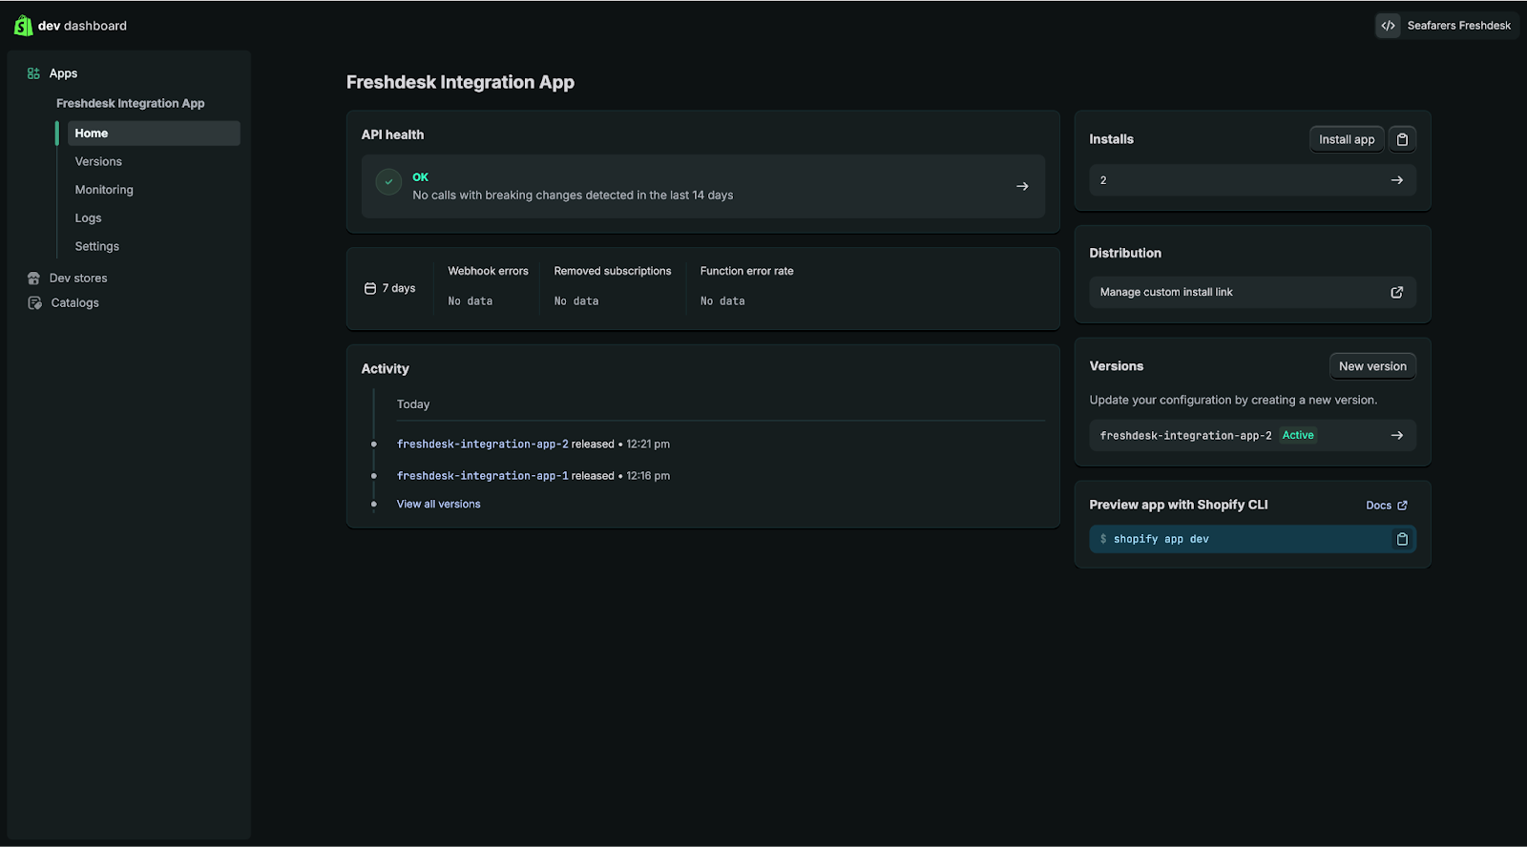Click the green OK checkmark icon
The height and width of the screenshot is (847, 1527).
click(388, 181)
